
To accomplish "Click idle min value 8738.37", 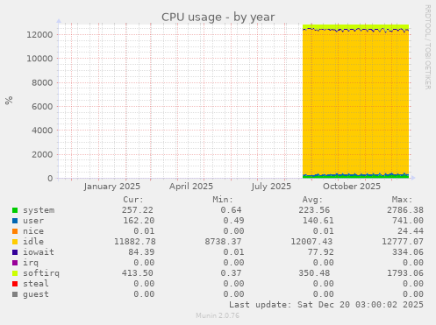I will (x=224, y=242).
